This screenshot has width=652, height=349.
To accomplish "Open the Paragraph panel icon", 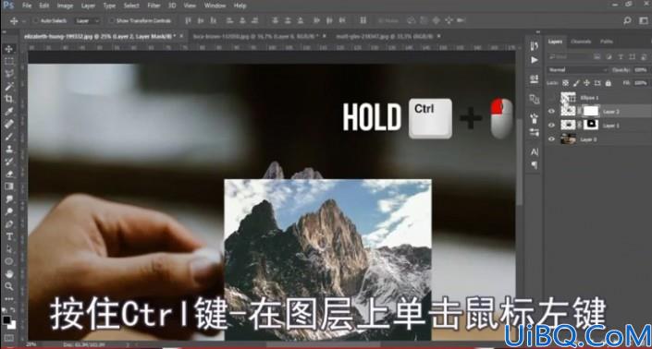I will (x=535, y=165).
